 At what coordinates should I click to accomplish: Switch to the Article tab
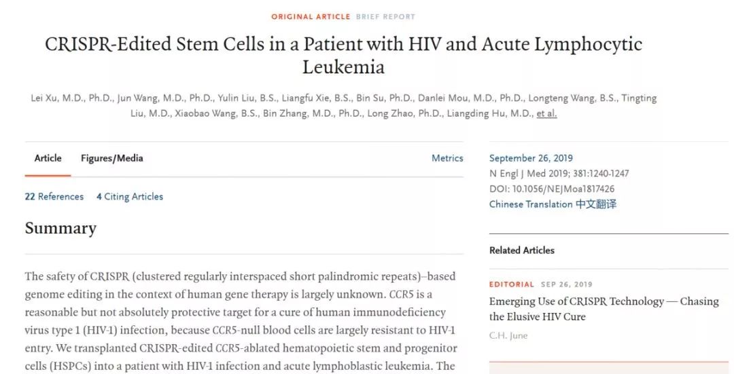48,158
